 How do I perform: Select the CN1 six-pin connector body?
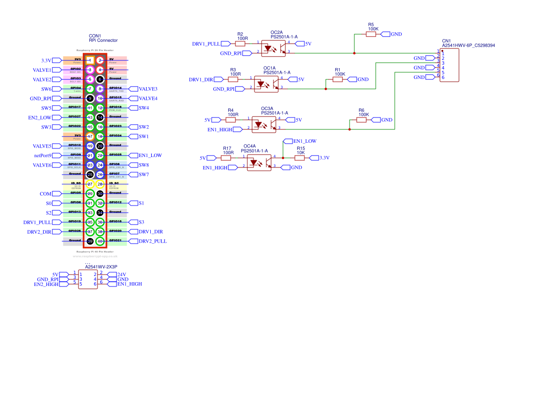(x=449, y=65)
